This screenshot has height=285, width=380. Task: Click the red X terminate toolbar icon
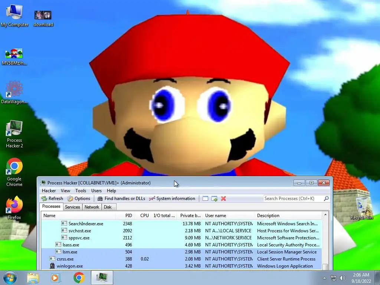223,199
